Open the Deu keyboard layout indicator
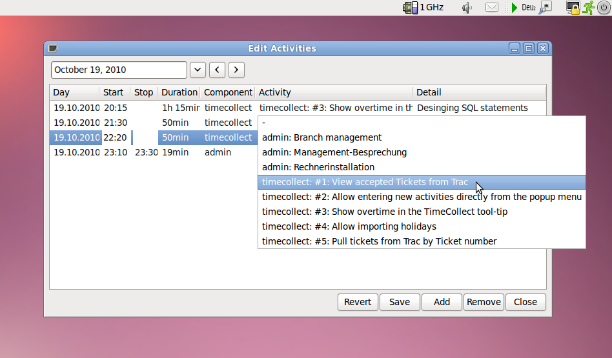The image size is (612, 358). pyautogui.click(x=529, y=8)
